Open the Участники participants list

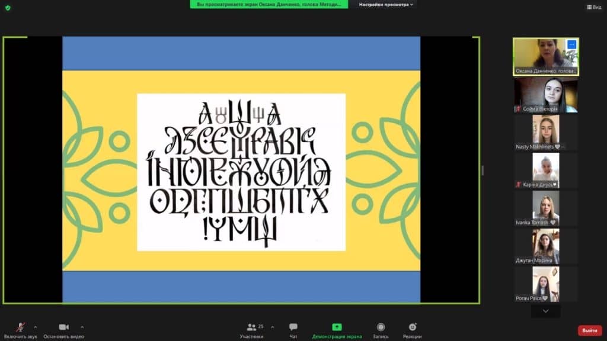pos(252,330)
